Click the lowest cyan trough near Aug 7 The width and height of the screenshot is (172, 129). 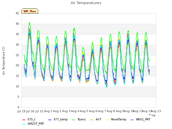[107, 87]
